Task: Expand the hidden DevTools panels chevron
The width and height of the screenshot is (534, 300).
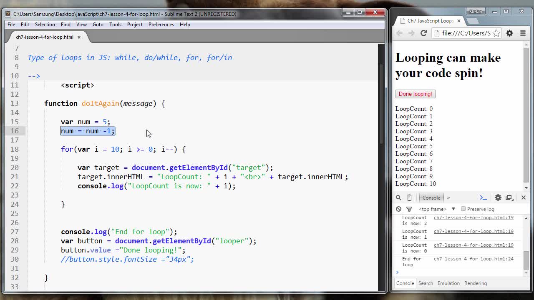Action: pyautogui.click(x=448, y=197)
